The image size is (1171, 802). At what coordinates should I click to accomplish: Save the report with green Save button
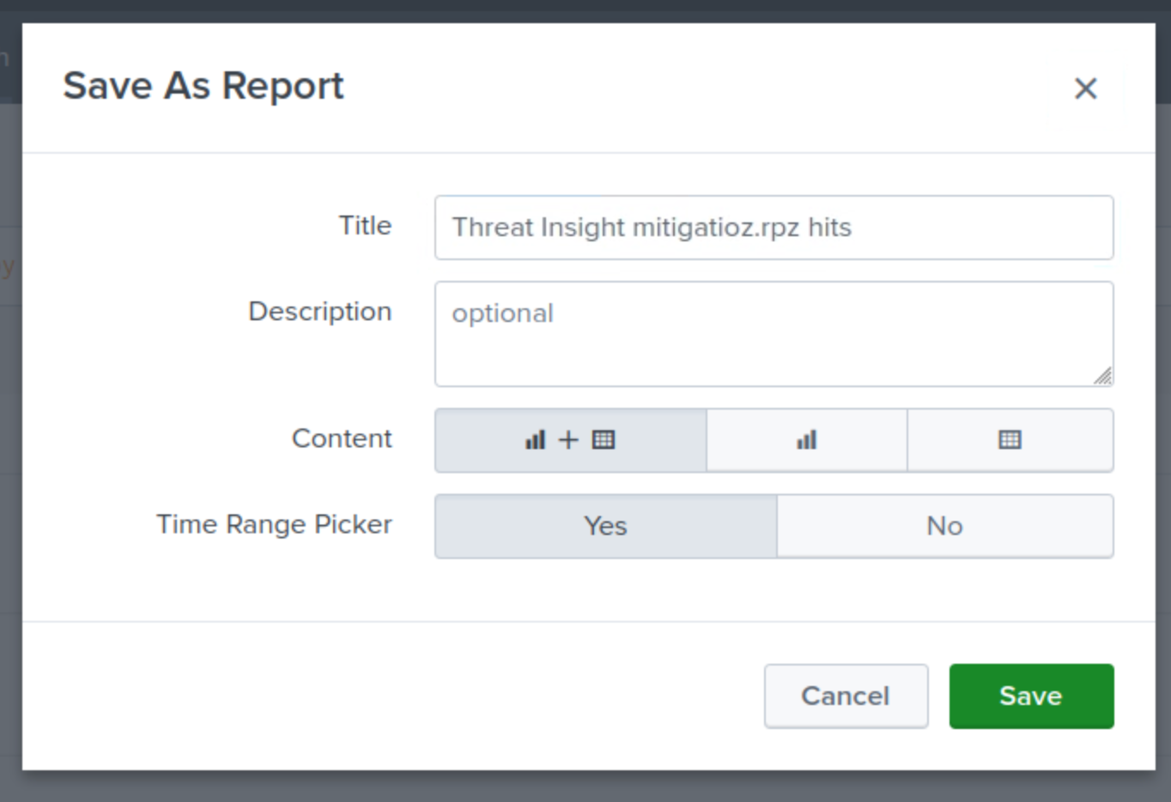1031,696
